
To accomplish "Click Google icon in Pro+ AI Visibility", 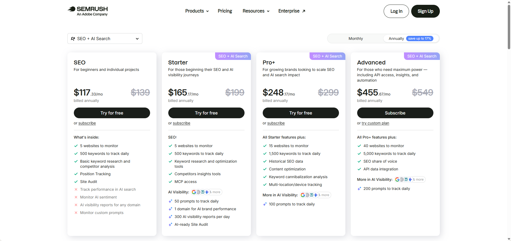I will 303,195.
